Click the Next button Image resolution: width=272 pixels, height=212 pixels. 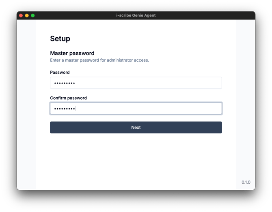click(136, 127)
